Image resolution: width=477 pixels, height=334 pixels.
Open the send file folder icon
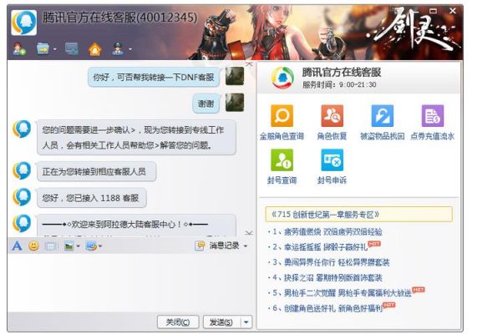(43, 48)
